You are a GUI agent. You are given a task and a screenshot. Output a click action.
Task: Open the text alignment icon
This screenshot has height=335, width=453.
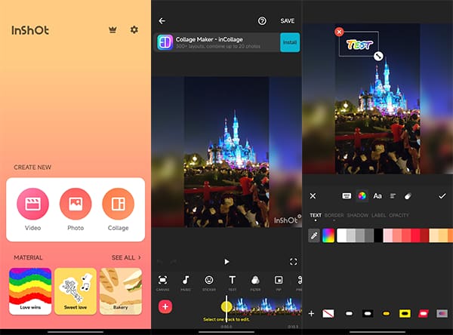(393, 196)
